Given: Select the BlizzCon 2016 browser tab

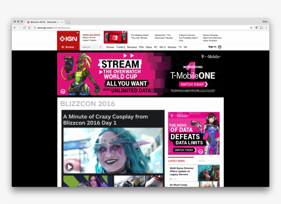Looking at the screenshot, I should point(45,22).
